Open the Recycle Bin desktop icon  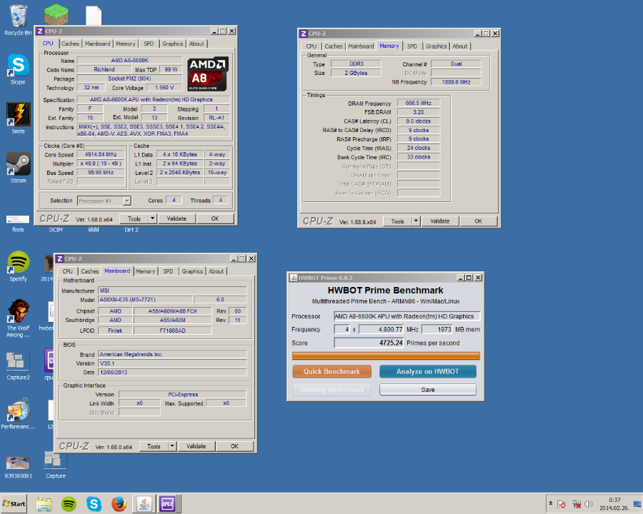[18, 19]
